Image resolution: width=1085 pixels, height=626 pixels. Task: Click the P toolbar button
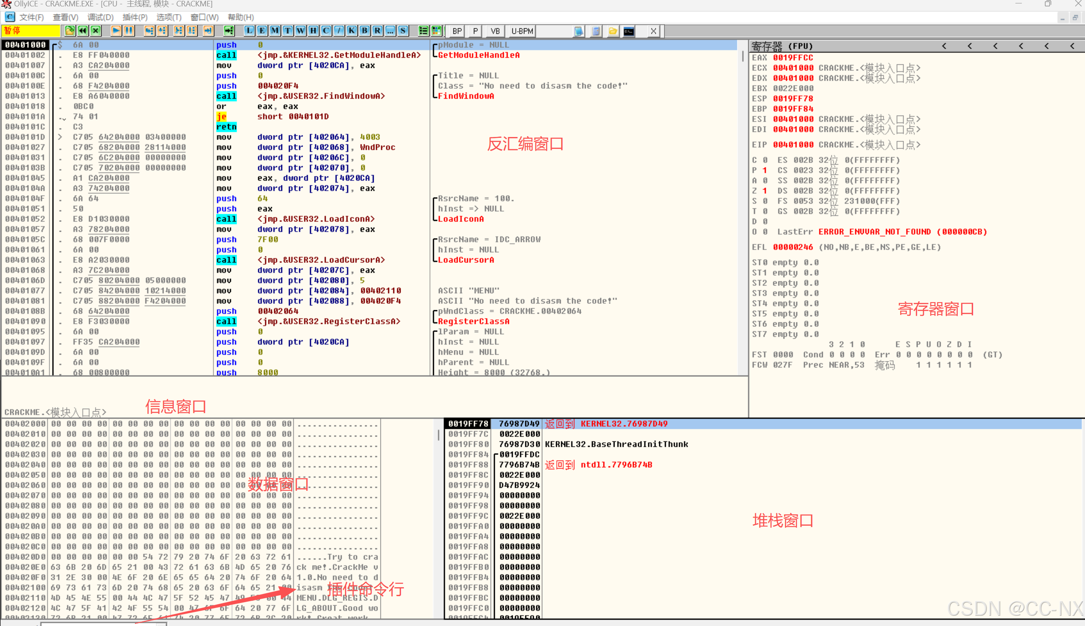[x=475, y=31]
